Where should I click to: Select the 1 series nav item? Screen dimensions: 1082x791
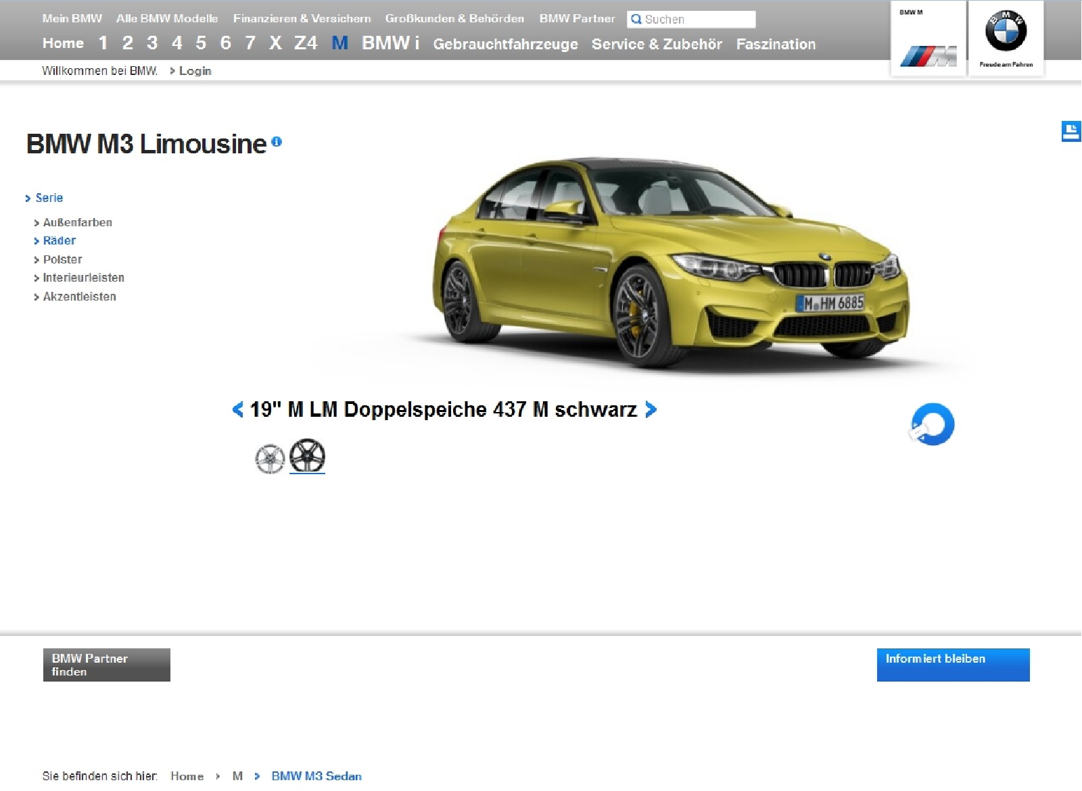pos(103,43)
